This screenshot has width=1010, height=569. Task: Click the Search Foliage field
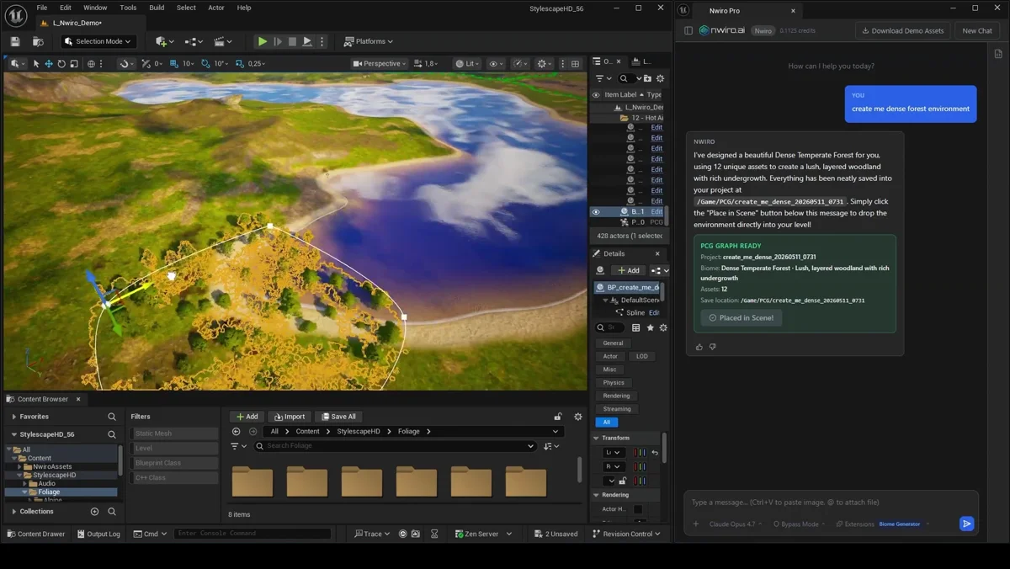click(395, 446)
